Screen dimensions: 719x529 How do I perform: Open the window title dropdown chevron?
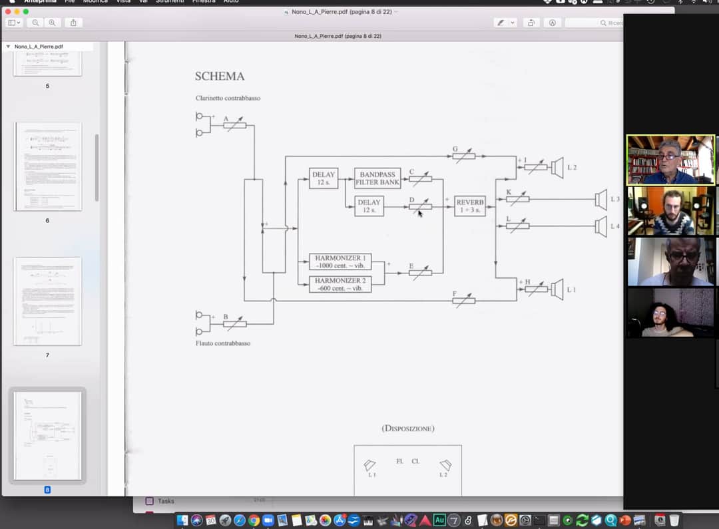coord(395,12)
